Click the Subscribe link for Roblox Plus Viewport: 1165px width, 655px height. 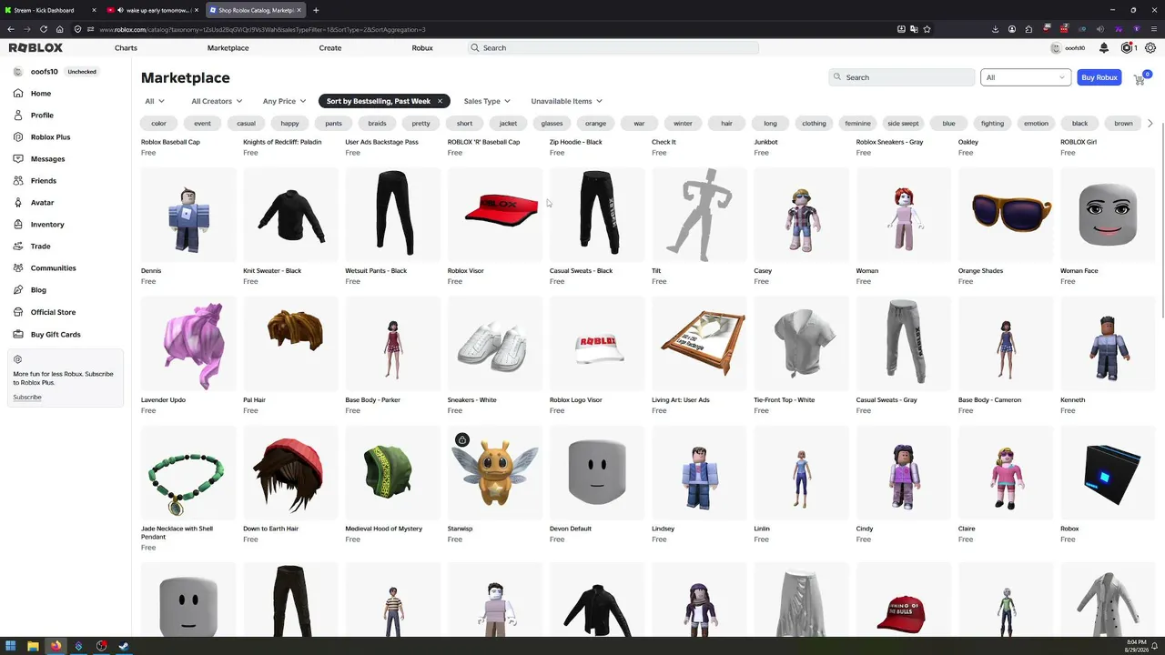pyautogui.click(x=27, y=398)
